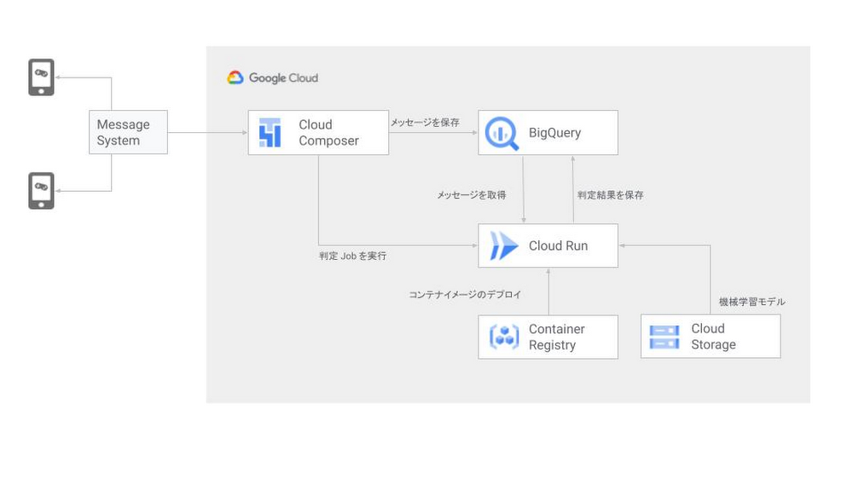The image size is (853, 479).
Task: Select the Container Registry text label
Action: [x=556, y=338]
